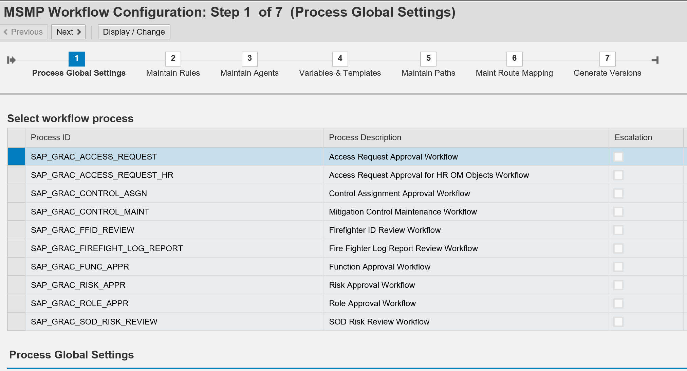Click the step 1 Process Global Settings icon
The height and width of the screenshot is (371, 687).
coord(76,58)
